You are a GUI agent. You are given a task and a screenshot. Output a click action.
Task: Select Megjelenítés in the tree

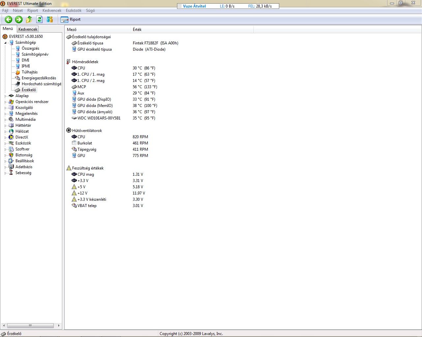click(26, 114)
